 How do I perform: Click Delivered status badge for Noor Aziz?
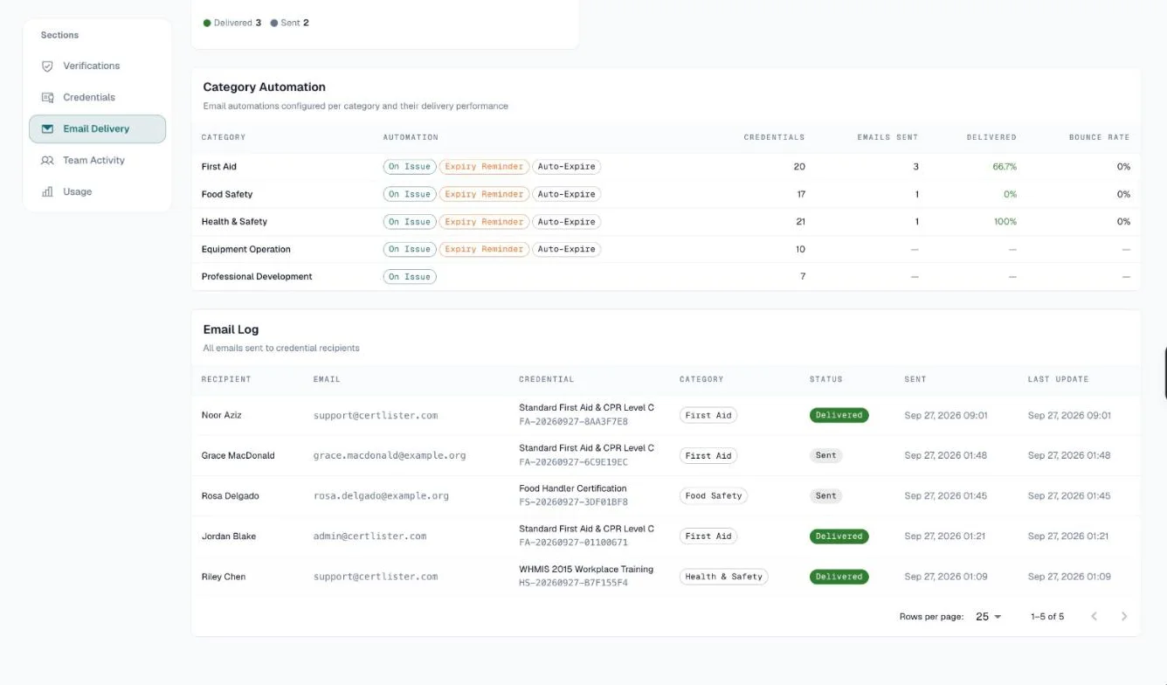[839, 415]
